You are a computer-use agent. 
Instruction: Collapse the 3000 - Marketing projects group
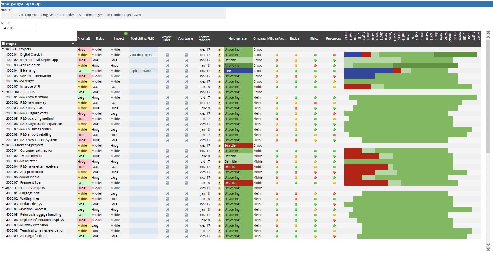pos(3,145)
